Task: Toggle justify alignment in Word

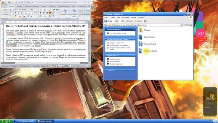Action: tap(50, 13)
